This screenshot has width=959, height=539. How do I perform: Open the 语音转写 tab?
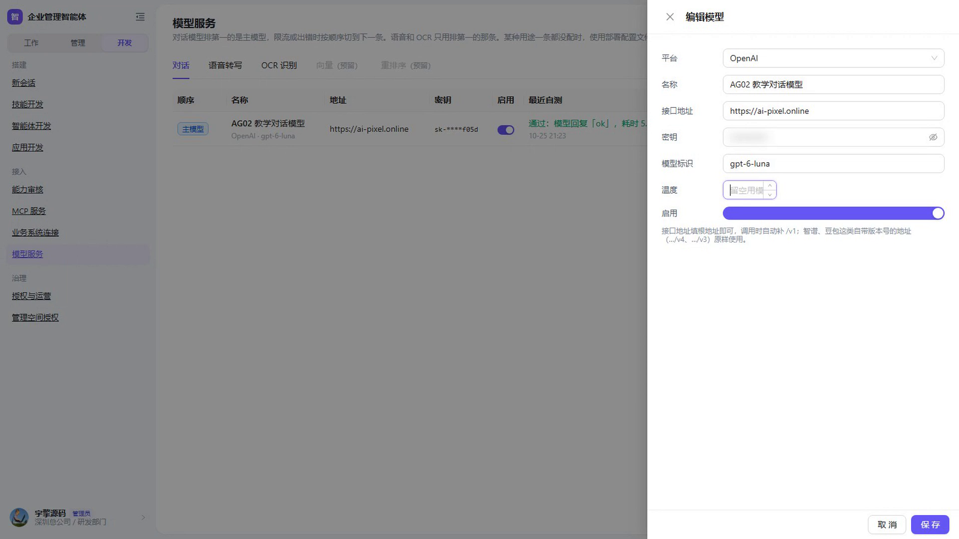point(225,65)
